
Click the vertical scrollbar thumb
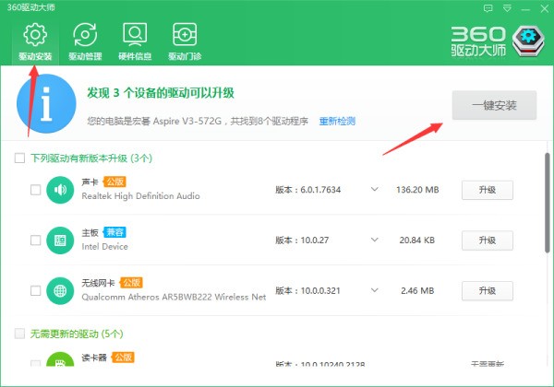[547, 203]
